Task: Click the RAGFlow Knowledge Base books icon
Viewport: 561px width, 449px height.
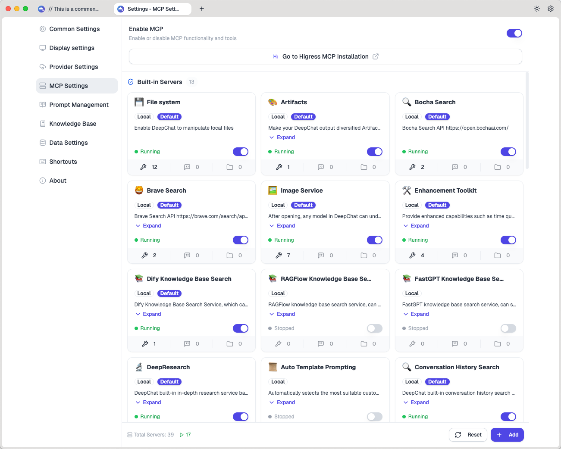Action: 273,279
